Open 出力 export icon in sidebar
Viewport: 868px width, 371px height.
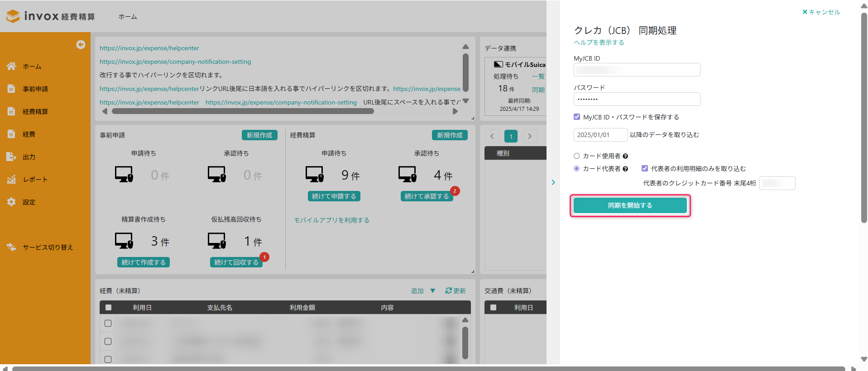(11, 157)
